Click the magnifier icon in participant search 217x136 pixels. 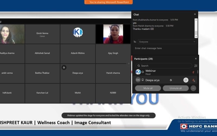[x=139, y=66]
